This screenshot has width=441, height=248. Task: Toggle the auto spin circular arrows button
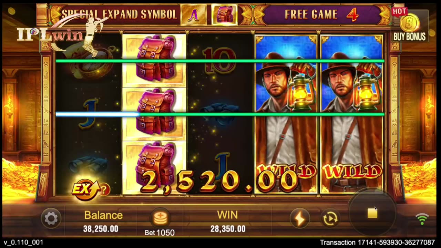pyautogui.click(x=330, y=218)
